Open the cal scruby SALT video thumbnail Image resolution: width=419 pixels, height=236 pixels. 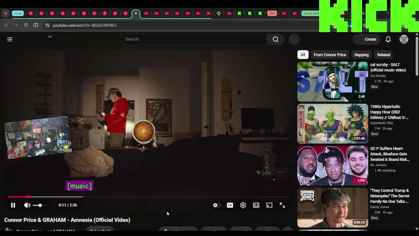coord(333,82)
